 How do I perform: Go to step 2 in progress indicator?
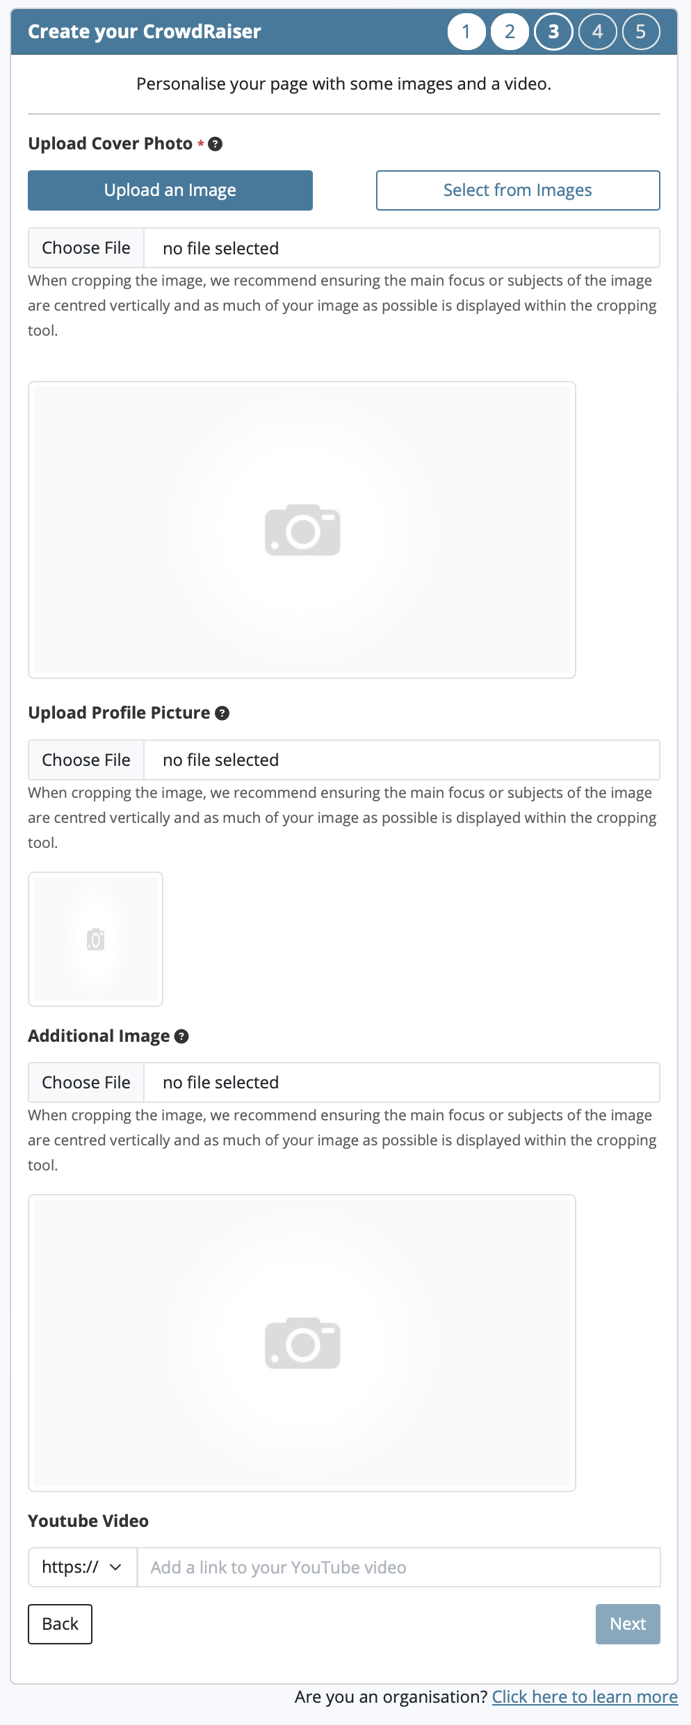510,32
